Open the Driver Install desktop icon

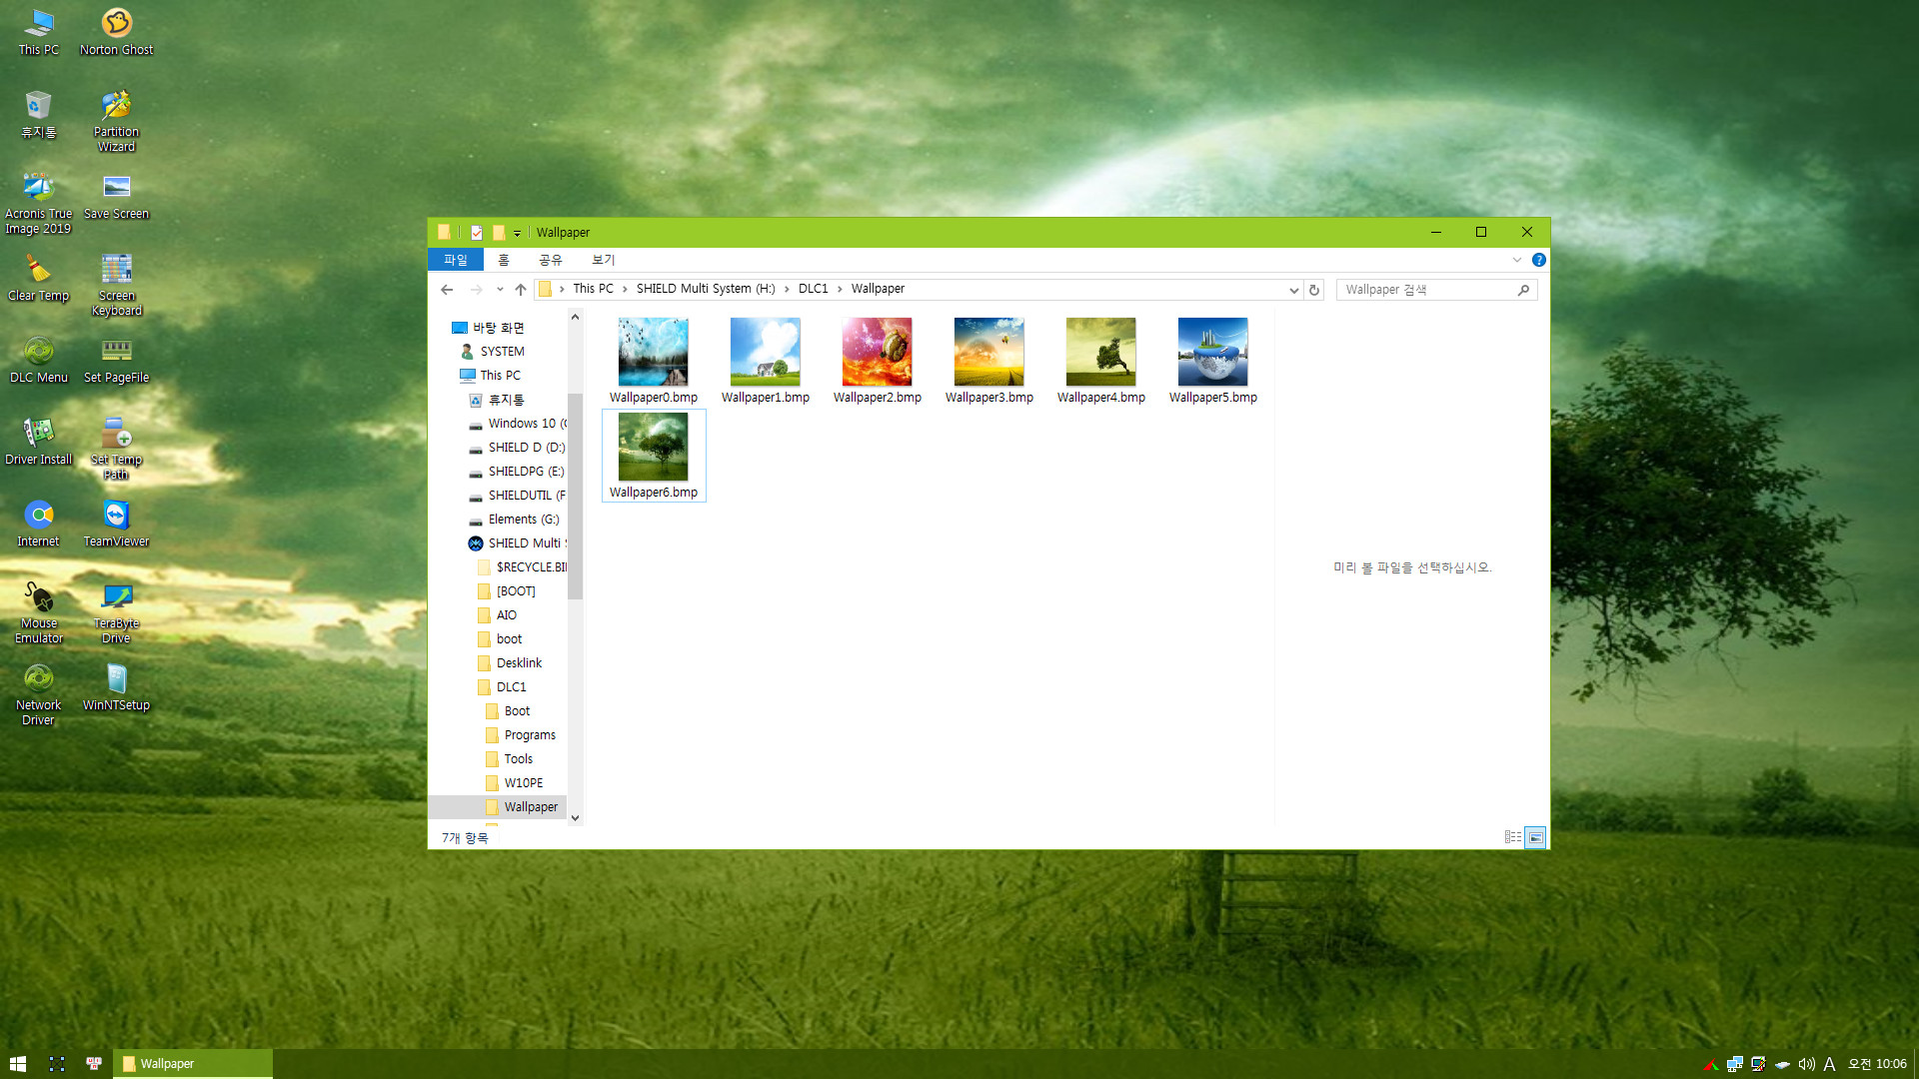tap(38, 442)
